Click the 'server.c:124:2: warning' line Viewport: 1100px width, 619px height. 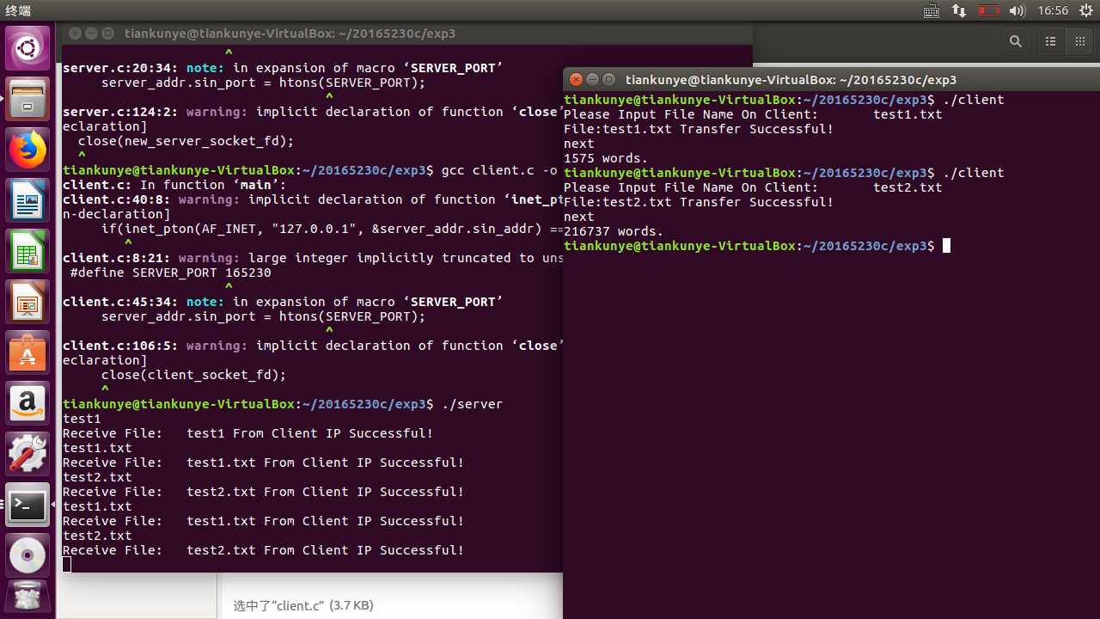[x=313, y=112]
